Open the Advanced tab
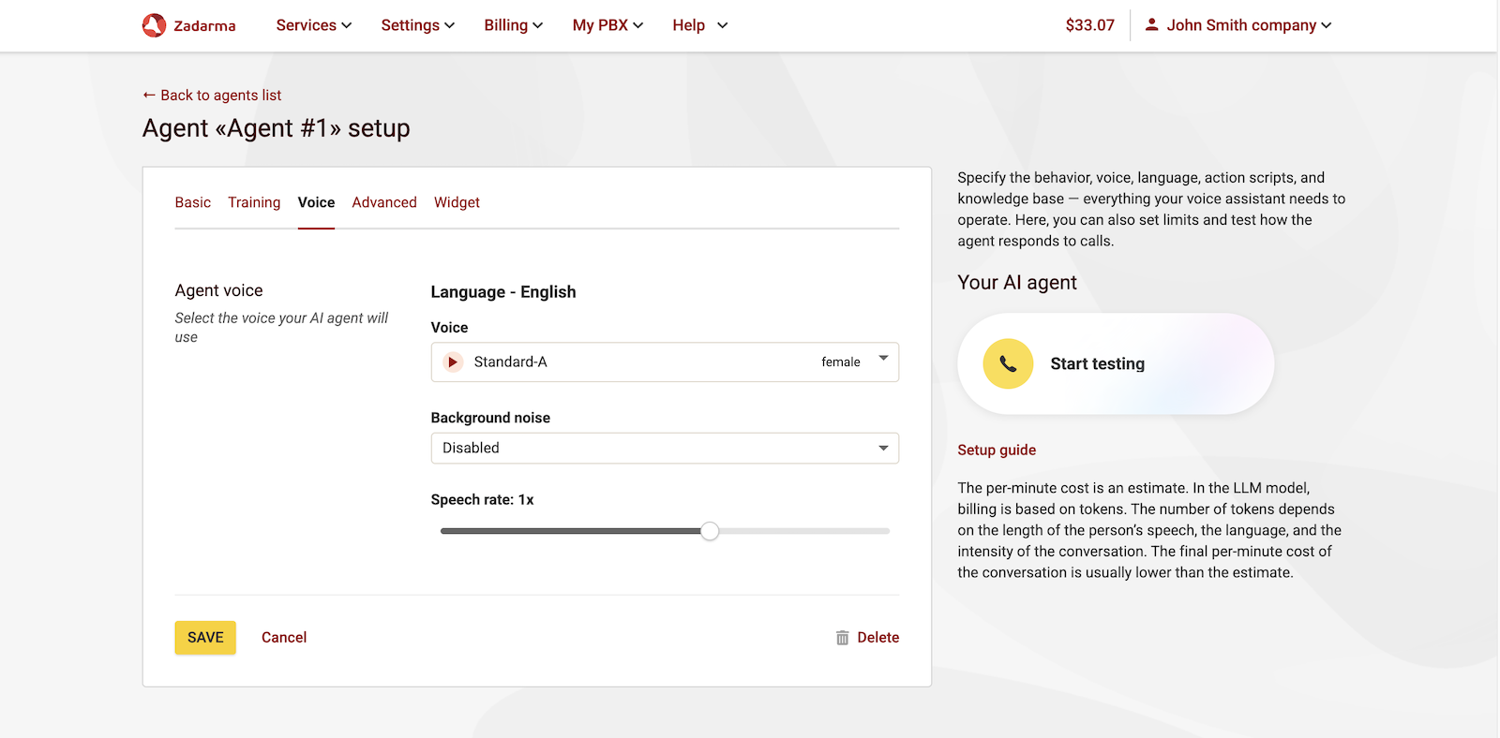This screenshot has width=1500, height=738. pos(384,202)
